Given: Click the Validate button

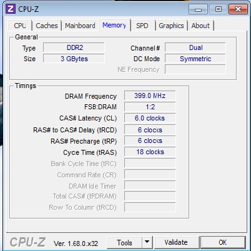Looking at the screenshot, I should [x=176, y=242].
